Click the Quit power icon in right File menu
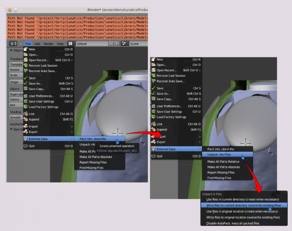 pos(153,156)
